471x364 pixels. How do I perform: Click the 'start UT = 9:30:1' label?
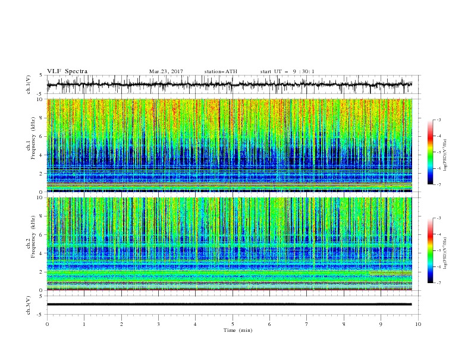[x=287, y=71]
